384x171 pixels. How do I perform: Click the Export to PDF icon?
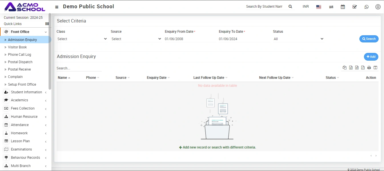click(363, 68)
